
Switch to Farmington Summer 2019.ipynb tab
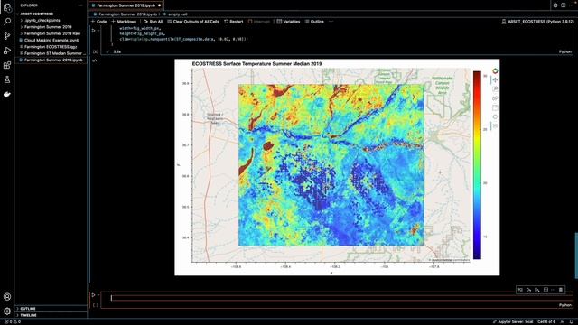(126, 5)
